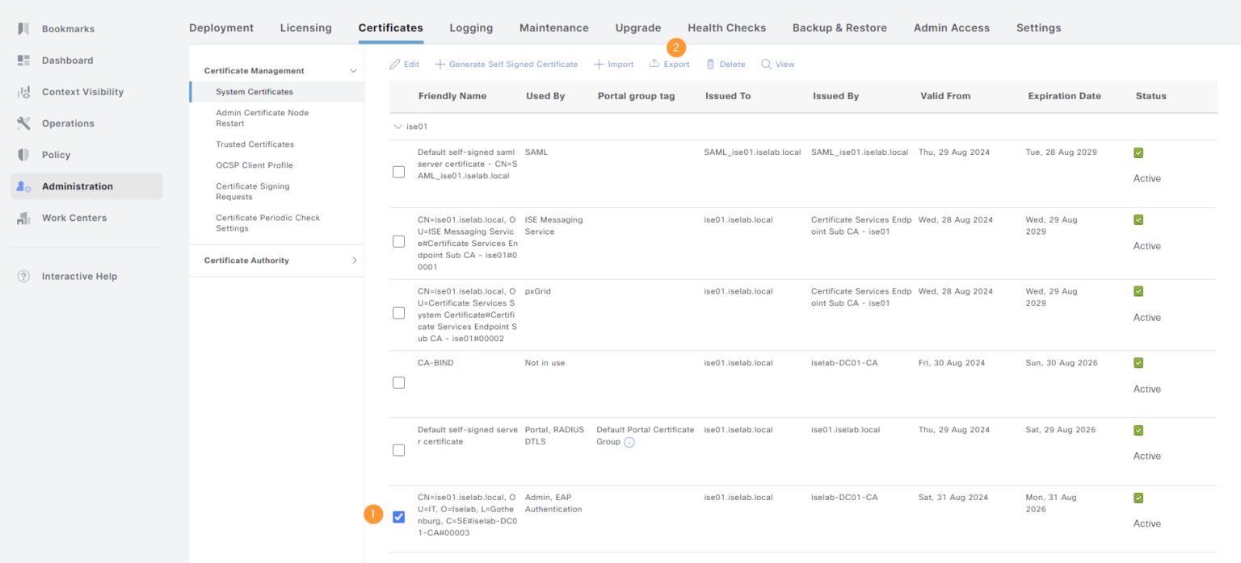Screen dimensions: 1241x563
Task: Open Context Visibility sidebar icon
Action: click(23, 92)
